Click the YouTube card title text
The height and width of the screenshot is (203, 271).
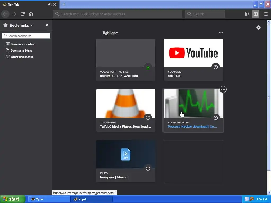(174, 76)
